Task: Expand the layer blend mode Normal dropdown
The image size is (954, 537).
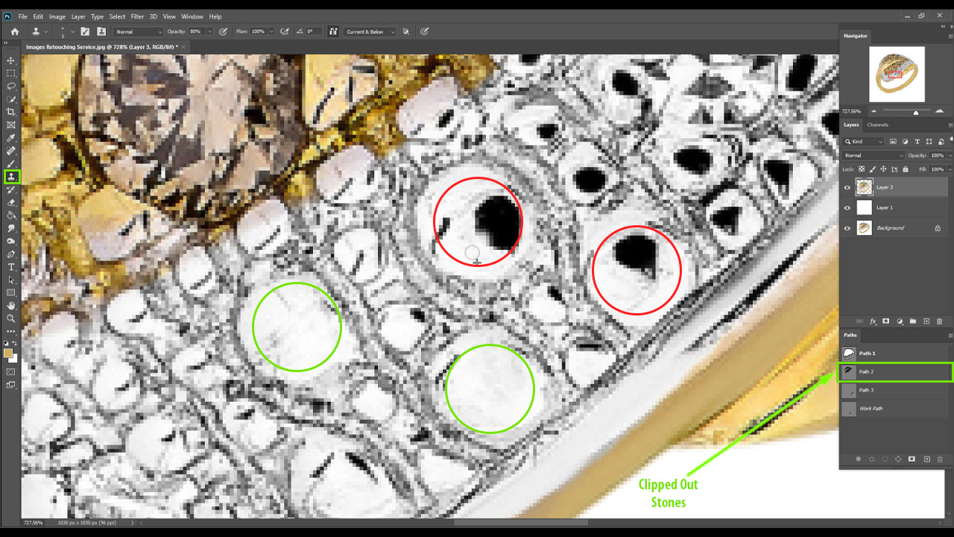Action: (873, 155)
